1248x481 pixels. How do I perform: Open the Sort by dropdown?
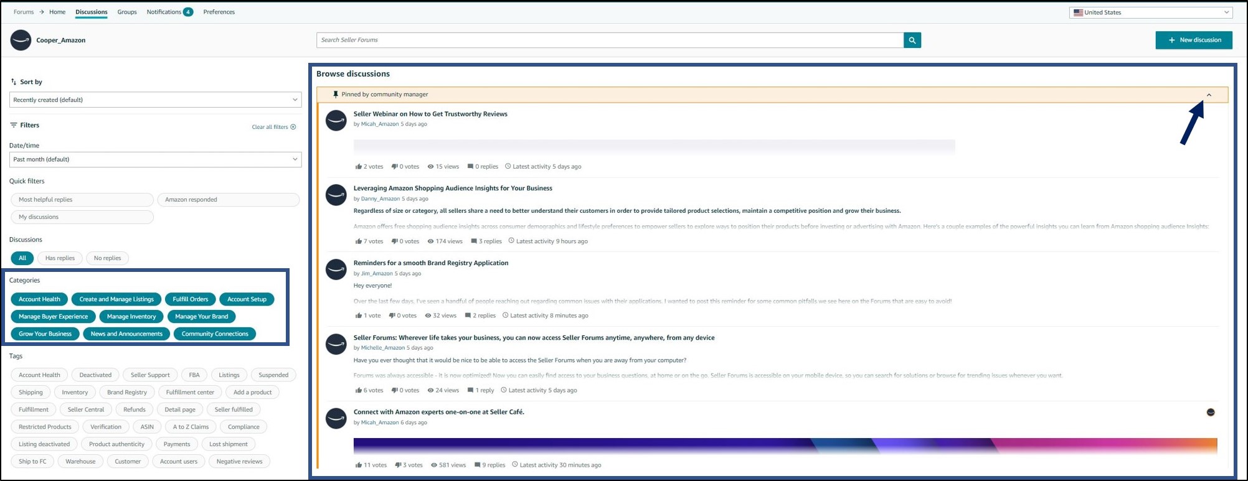pos(156,100)
